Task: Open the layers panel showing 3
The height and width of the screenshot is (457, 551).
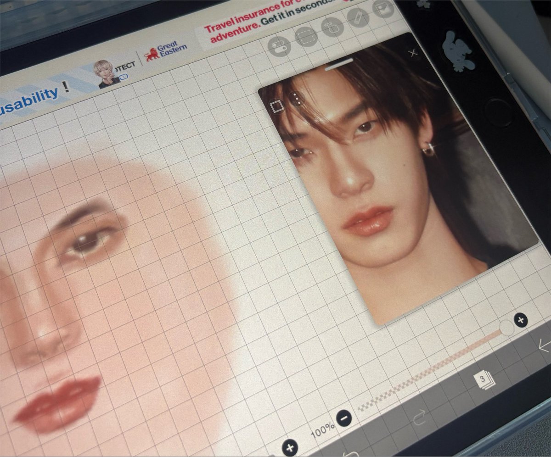Action: [x=484, y=380]
